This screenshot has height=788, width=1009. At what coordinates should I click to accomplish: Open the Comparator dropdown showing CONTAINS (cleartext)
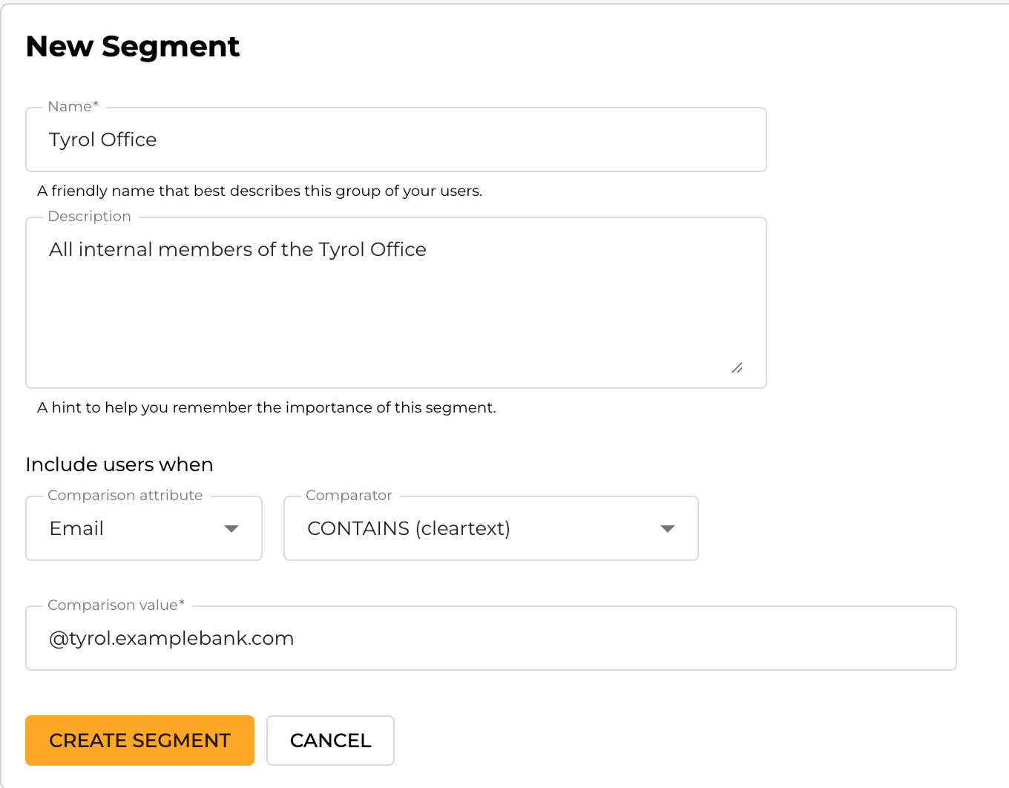click(491, 528)
